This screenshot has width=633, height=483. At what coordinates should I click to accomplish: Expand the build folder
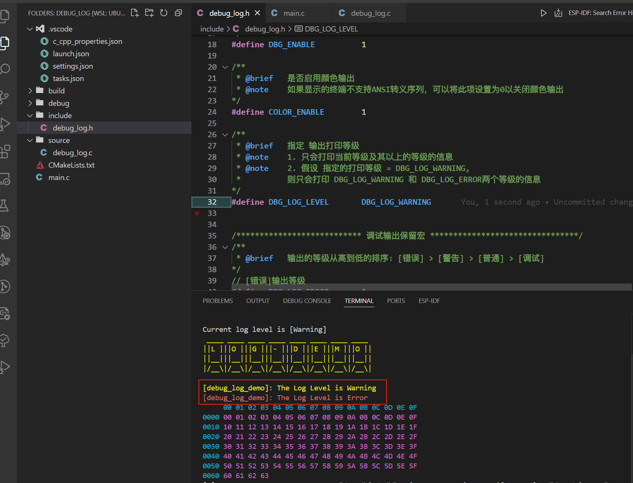(x=30, y=91)
